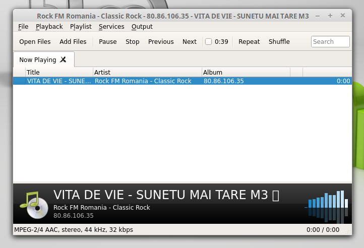Viewport: 364px width, 248px height.
Task: Stop playback with the Stop button
Action: pos(132,41)
